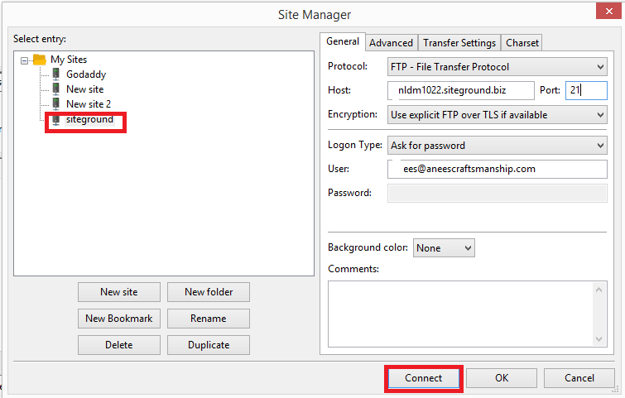Close the Site Manager dialog
Image resolution: width=625 pixels, height=398 pixels.
point(608,11)
